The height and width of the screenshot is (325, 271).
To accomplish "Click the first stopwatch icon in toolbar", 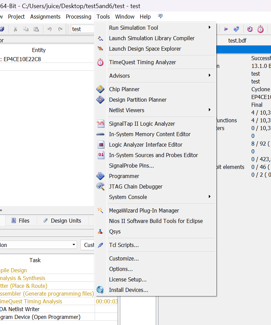I will click(x=250, y=29).
